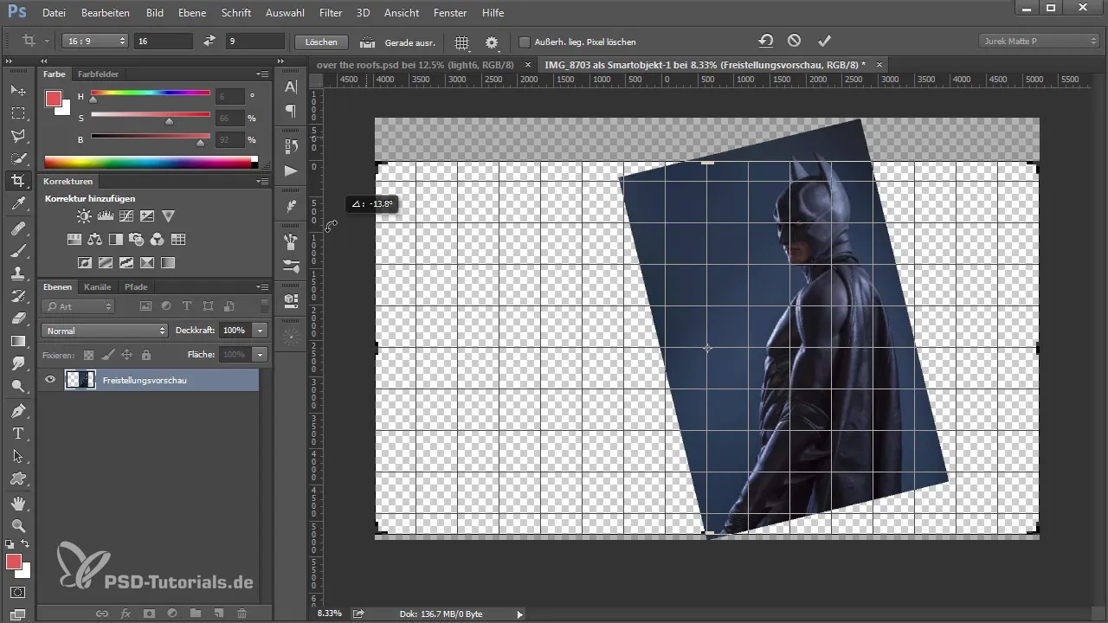Image resolution: width=1108 pixels, height=623 pixels.
Task: Add a Brightness/Contrast adjustment
Action: [84, 216]
